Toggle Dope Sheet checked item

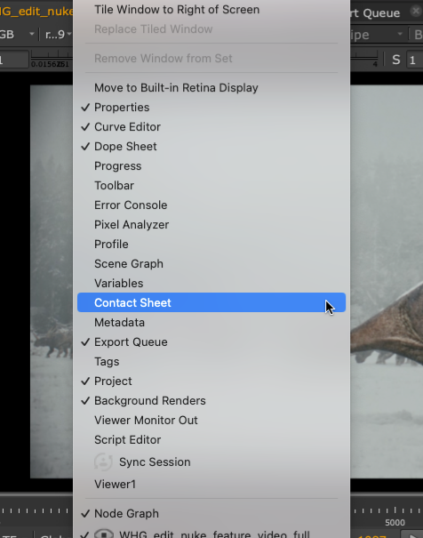[x=211, y=146]
